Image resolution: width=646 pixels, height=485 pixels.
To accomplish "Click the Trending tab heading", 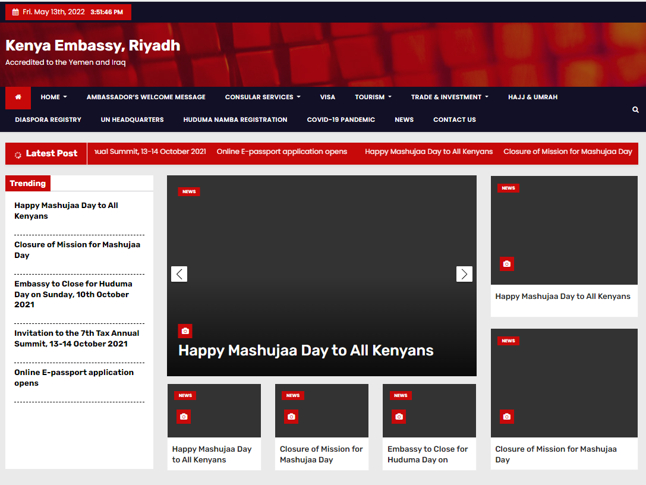I will point(27,184).
